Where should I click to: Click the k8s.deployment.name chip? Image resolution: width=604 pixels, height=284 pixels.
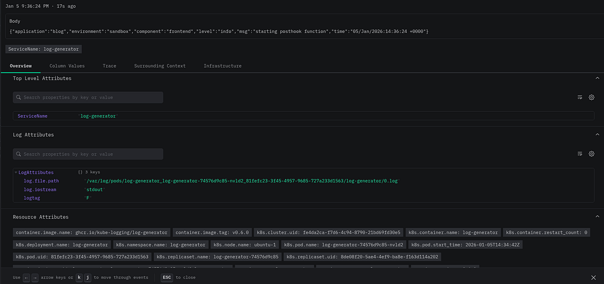pyautogui.click(x=62, y=245)
